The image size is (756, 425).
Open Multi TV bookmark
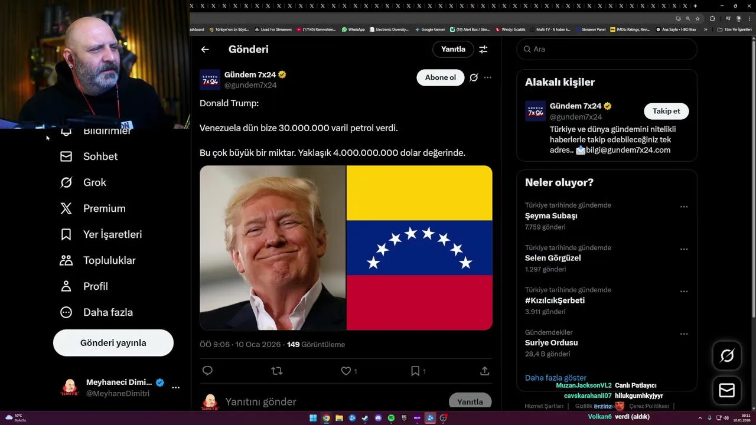549,30
